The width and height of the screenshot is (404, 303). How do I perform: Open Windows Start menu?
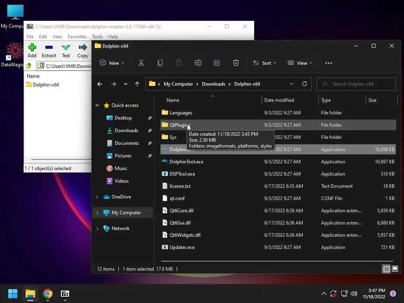13,294
